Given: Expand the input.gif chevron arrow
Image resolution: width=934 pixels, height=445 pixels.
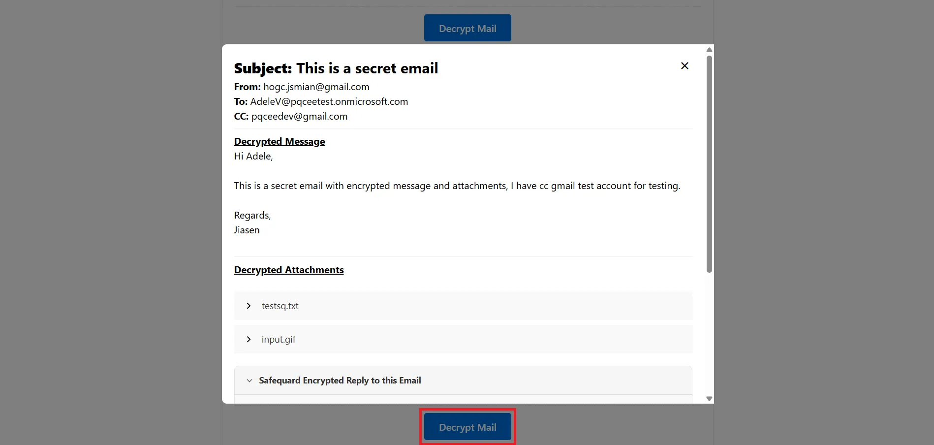Looking at the screenshot, I should click(x=249, y=340).
